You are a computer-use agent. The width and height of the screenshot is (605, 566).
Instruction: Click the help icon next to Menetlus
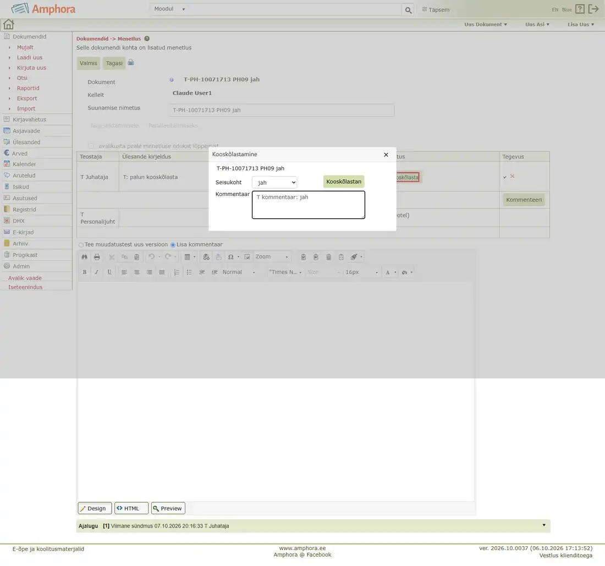[x=147, y=39]
